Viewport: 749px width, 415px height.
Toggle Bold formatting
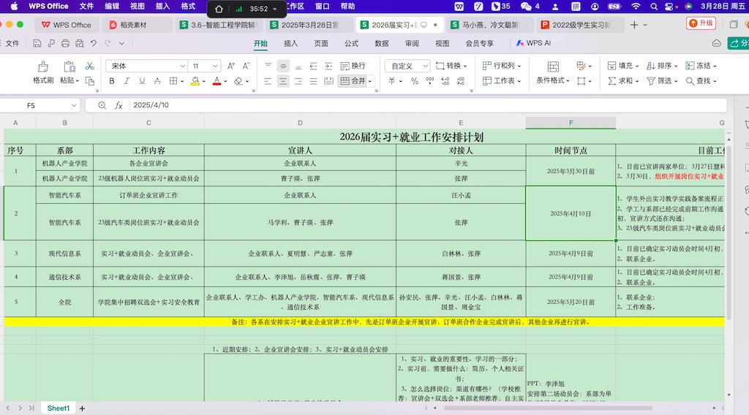click(112, 81)
